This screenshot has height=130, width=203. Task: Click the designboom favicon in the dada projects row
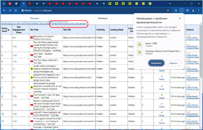[x=31, y=87]
